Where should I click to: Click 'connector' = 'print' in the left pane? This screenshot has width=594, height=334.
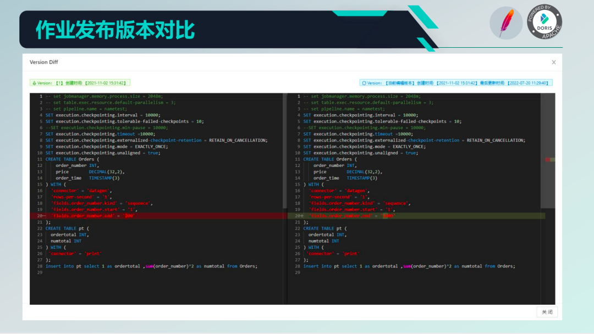[x=75, y=253]
